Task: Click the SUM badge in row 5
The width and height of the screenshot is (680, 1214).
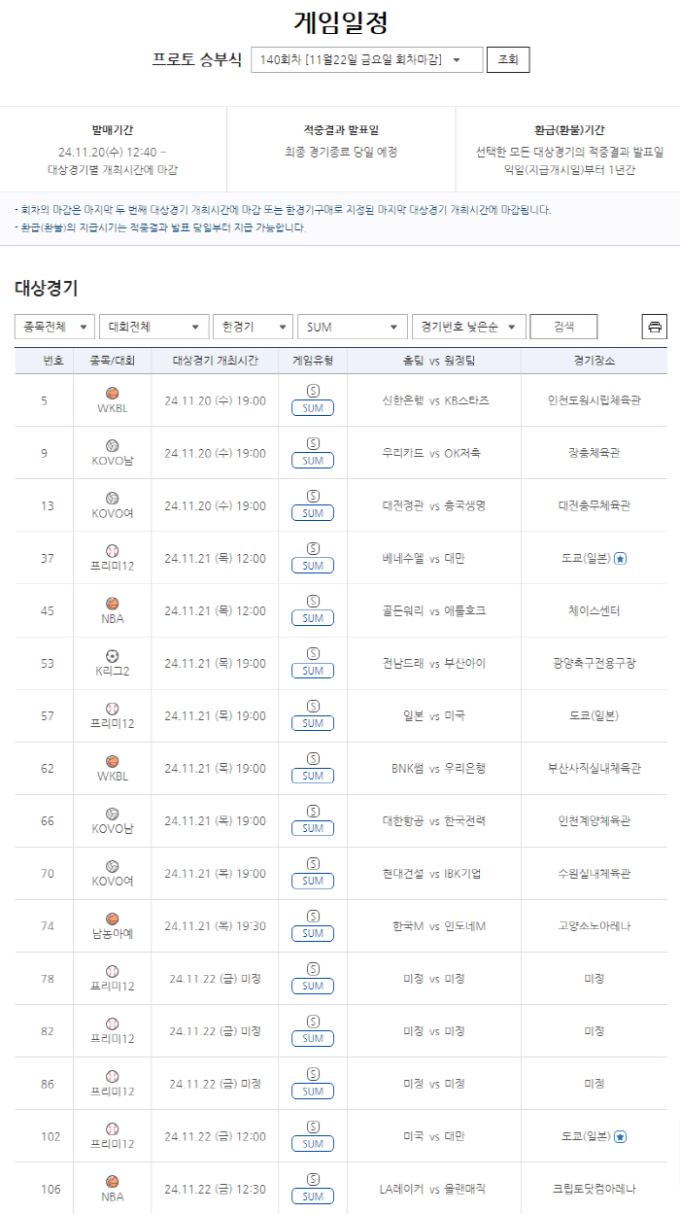Action: (x=313, y=408)
